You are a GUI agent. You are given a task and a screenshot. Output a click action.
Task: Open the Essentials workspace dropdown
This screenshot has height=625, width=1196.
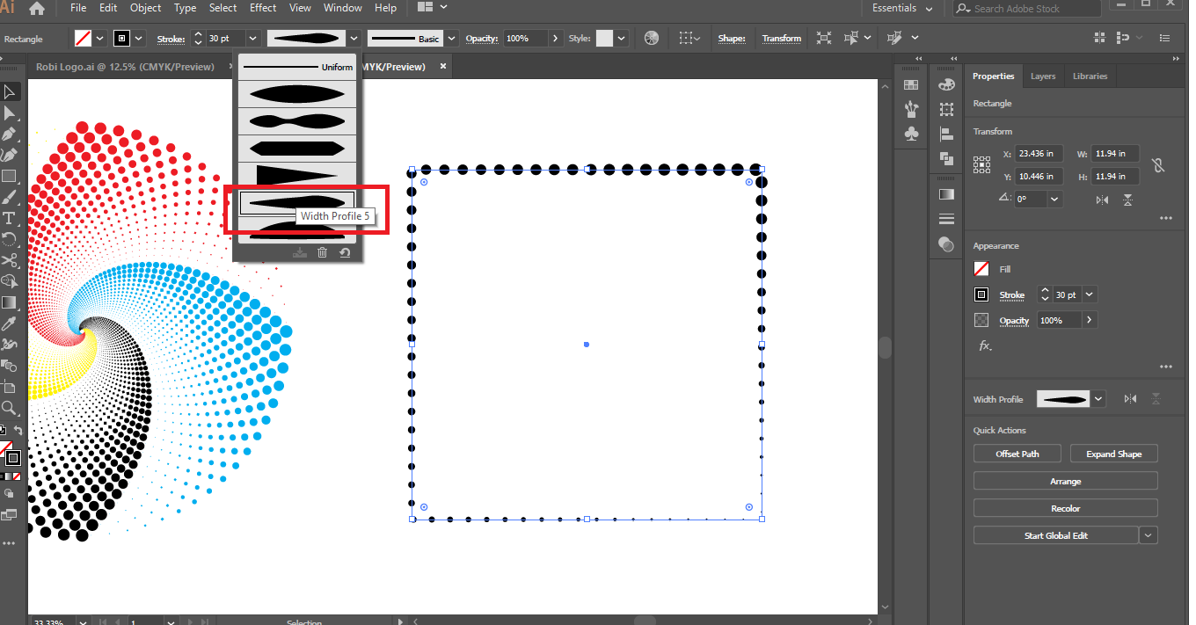pyautogui.click(x=903, y=8)
